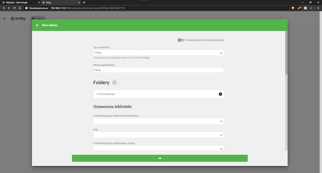Screen dimensions: 322x173
Task: Expand the Kraj country dropdown
Action: (x=158, y=135)
